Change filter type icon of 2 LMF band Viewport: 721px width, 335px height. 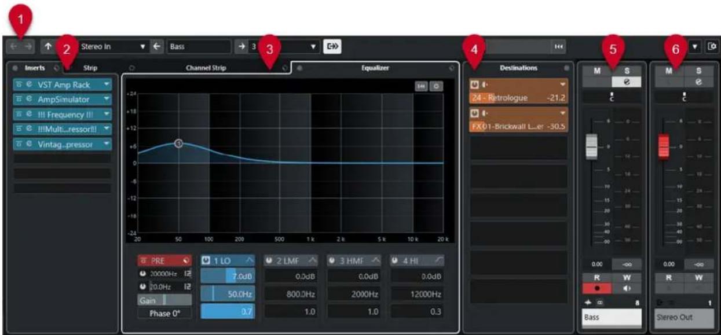(312, 260)
